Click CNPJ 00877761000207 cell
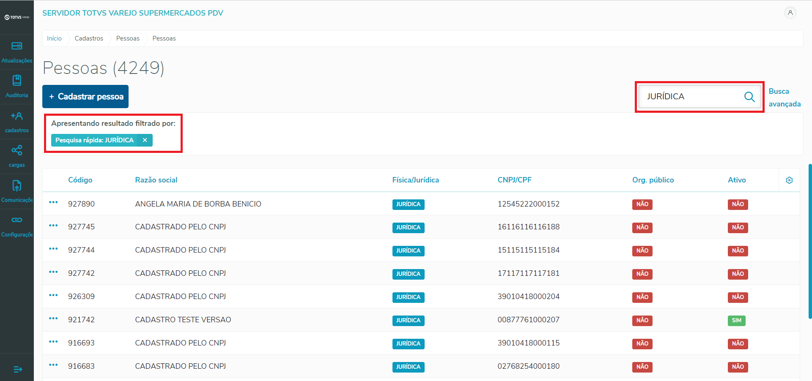 [528, 320]
